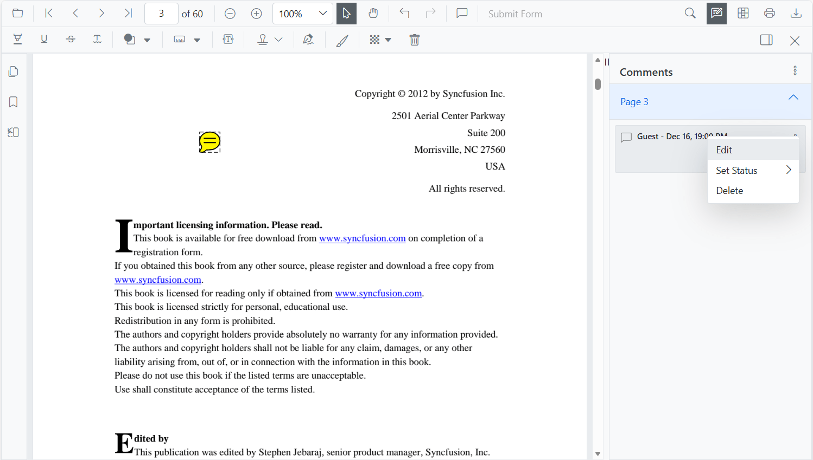Activate the underline annotation tool
This screenshot has width=813, height=460.
[44, 39]
